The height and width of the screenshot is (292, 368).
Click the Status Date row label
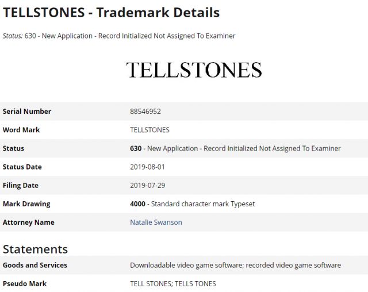(x=22, y=167)
